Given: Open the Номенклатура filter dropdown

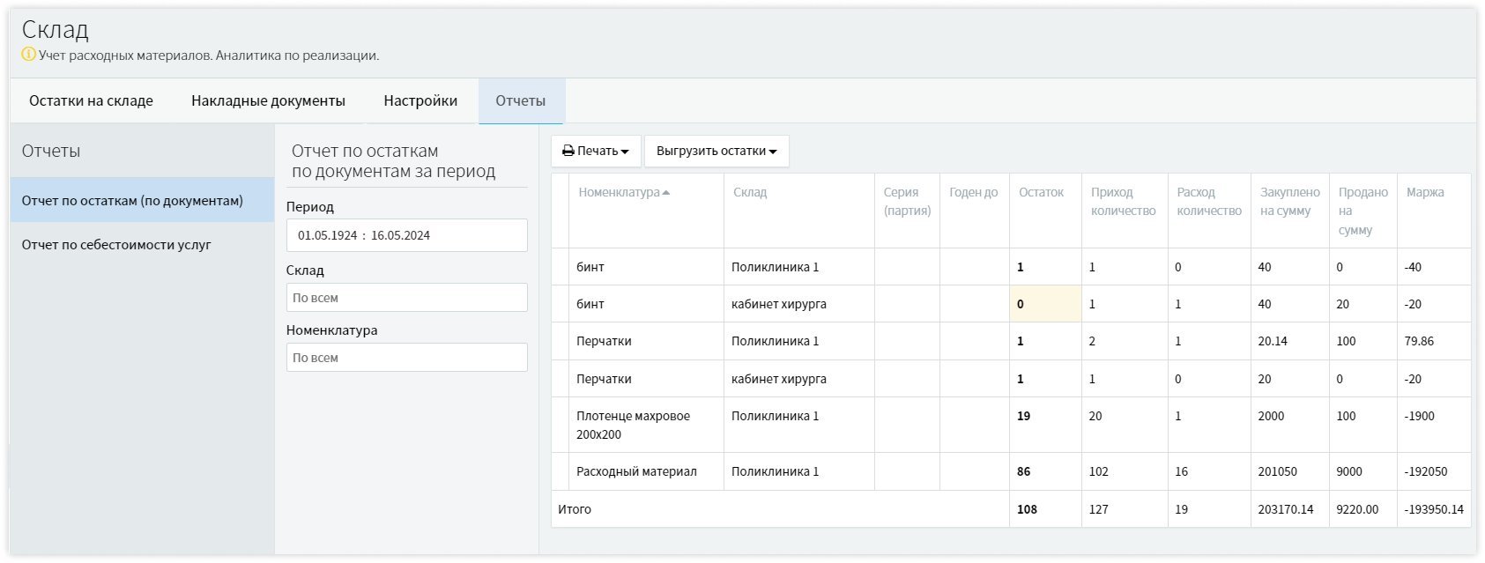Looking at the screenshot, I should pyautogui.click(x=406, y=358).
